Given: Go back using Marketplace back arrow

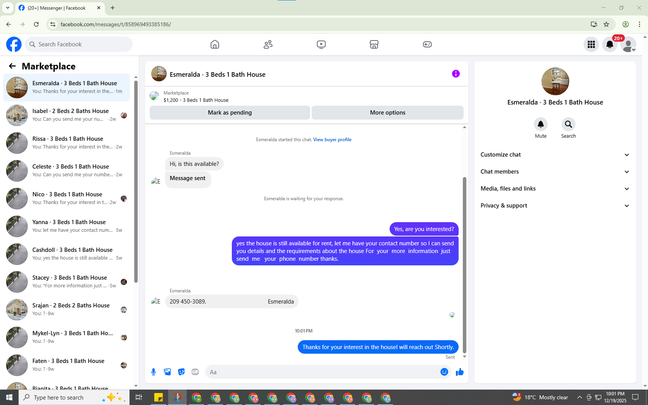Looking at the screenshot, I should click(12, 66).
